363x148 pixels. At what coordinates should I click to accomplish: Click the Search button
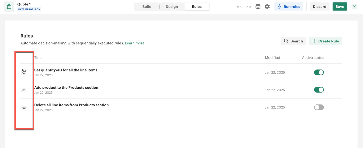pos(293,41)
